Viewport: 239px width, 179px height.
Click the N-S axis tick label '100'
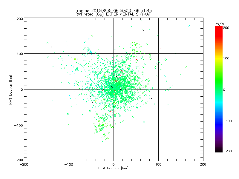point(20,54)
